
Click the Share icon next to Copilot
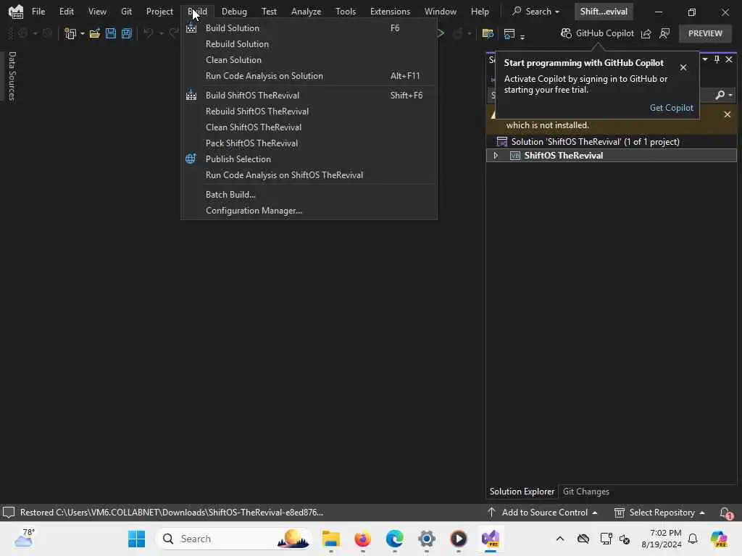(646, 33)
